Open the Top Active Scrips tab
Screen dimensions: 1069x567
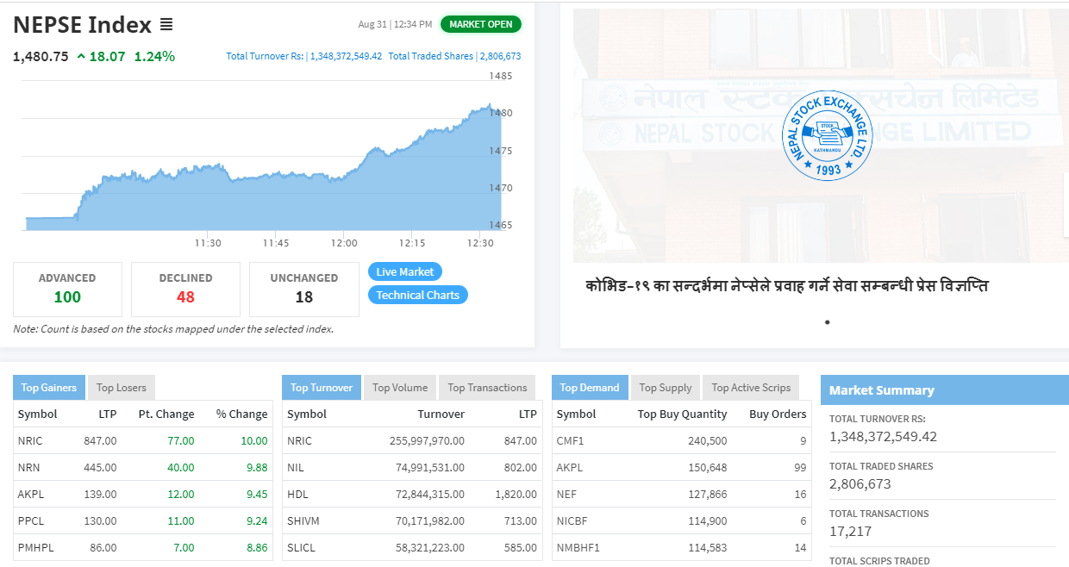(x=750, y=388)
